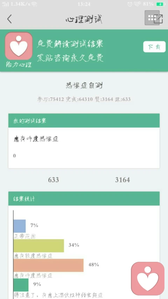Tap the WiFi signal icon in status bar
This screenshot has height=299, width=168.
(34, 4)
